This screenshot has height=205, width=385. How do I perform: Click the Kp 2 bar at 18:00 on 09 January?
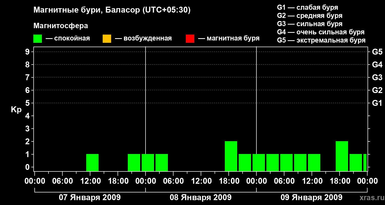tap(342, 156)
